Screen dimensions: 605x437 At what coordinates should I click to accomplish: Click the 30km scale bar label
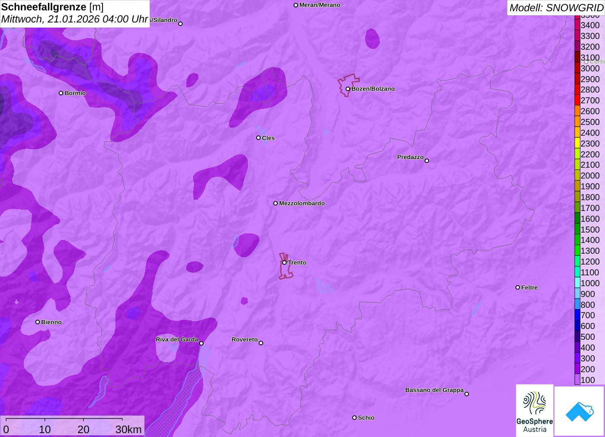pyautogui.click(x=128, y=429)
